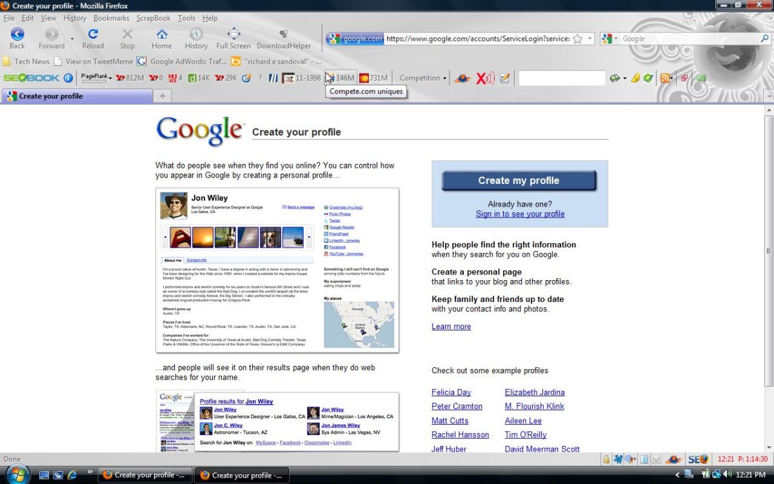Click the vertical page scrollbar

pos(768,252)
